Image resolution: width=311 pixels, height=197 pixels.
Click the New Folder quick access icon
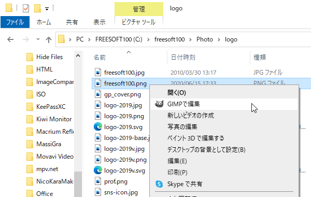point(37,8)
